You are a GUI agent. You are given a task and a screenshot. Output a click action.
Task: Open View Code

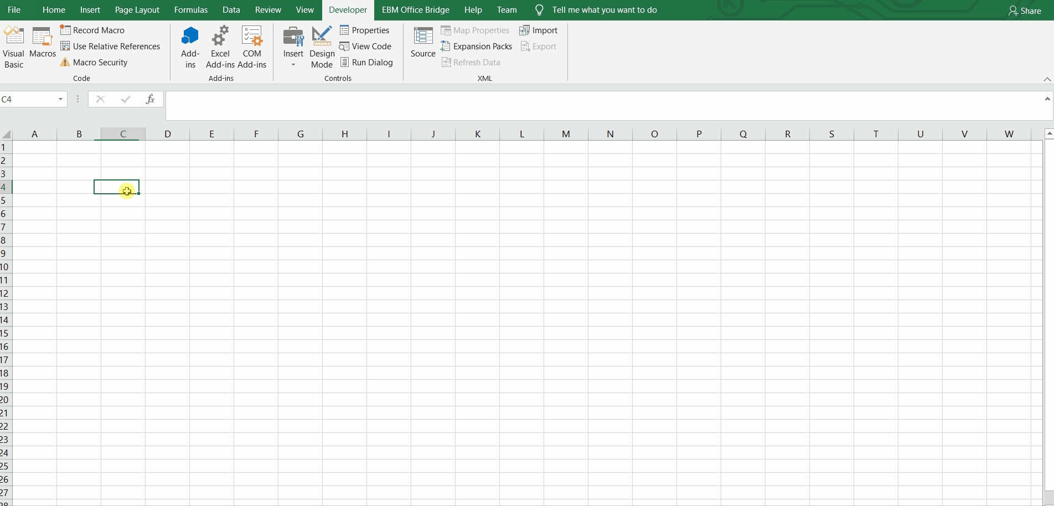(x=366, y=46)
